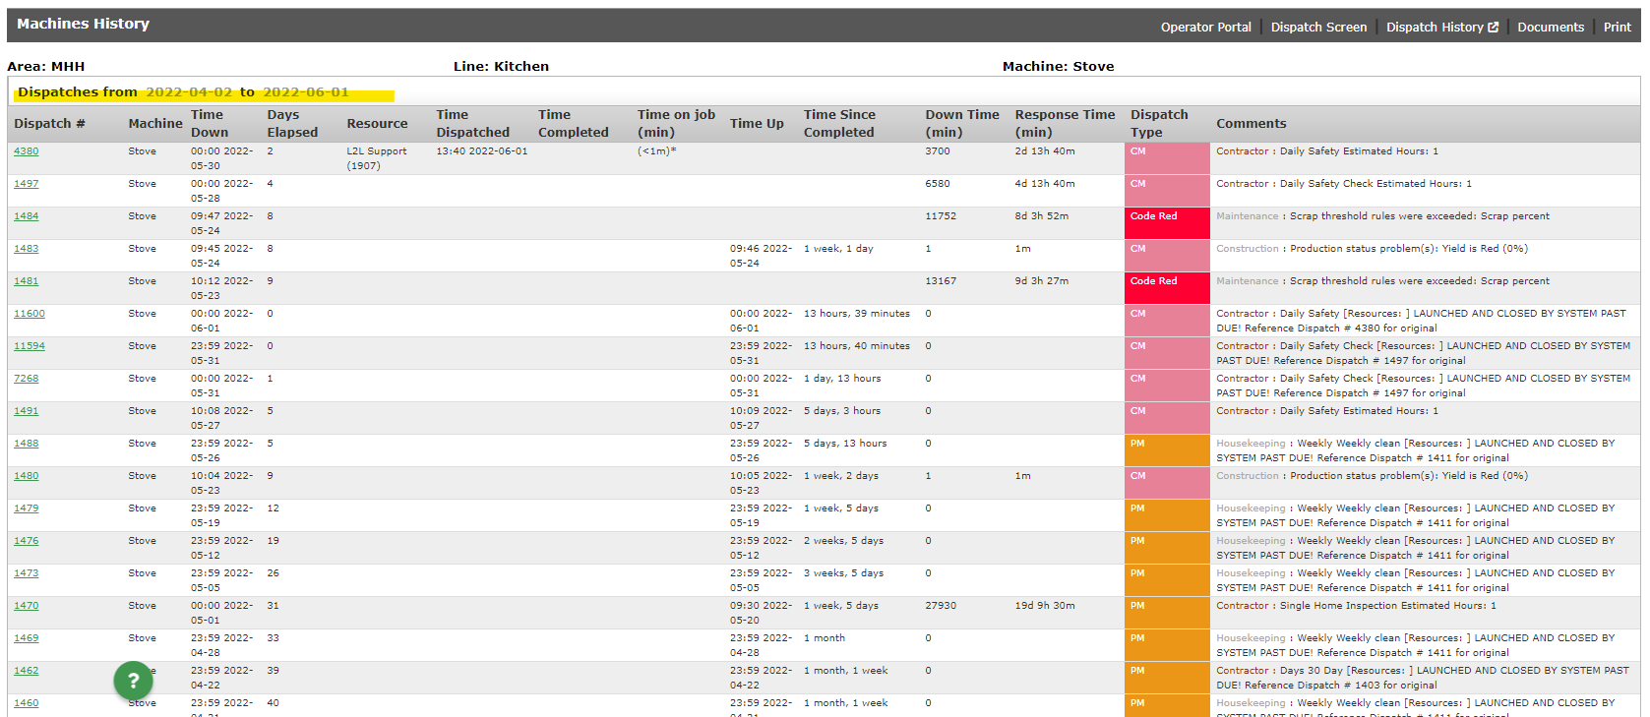Image resolution: width=1650 pixels, height=717 pixels.
Task: Click the Code Red cell for dispatch 1481
Action: (1167, 288)
